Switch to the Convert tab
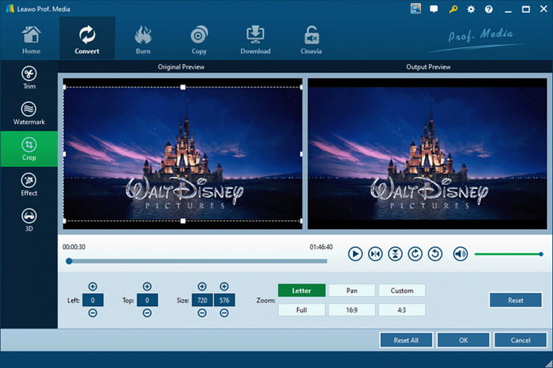The height and width of the screenshot is (368, 553). coord(87,38)
